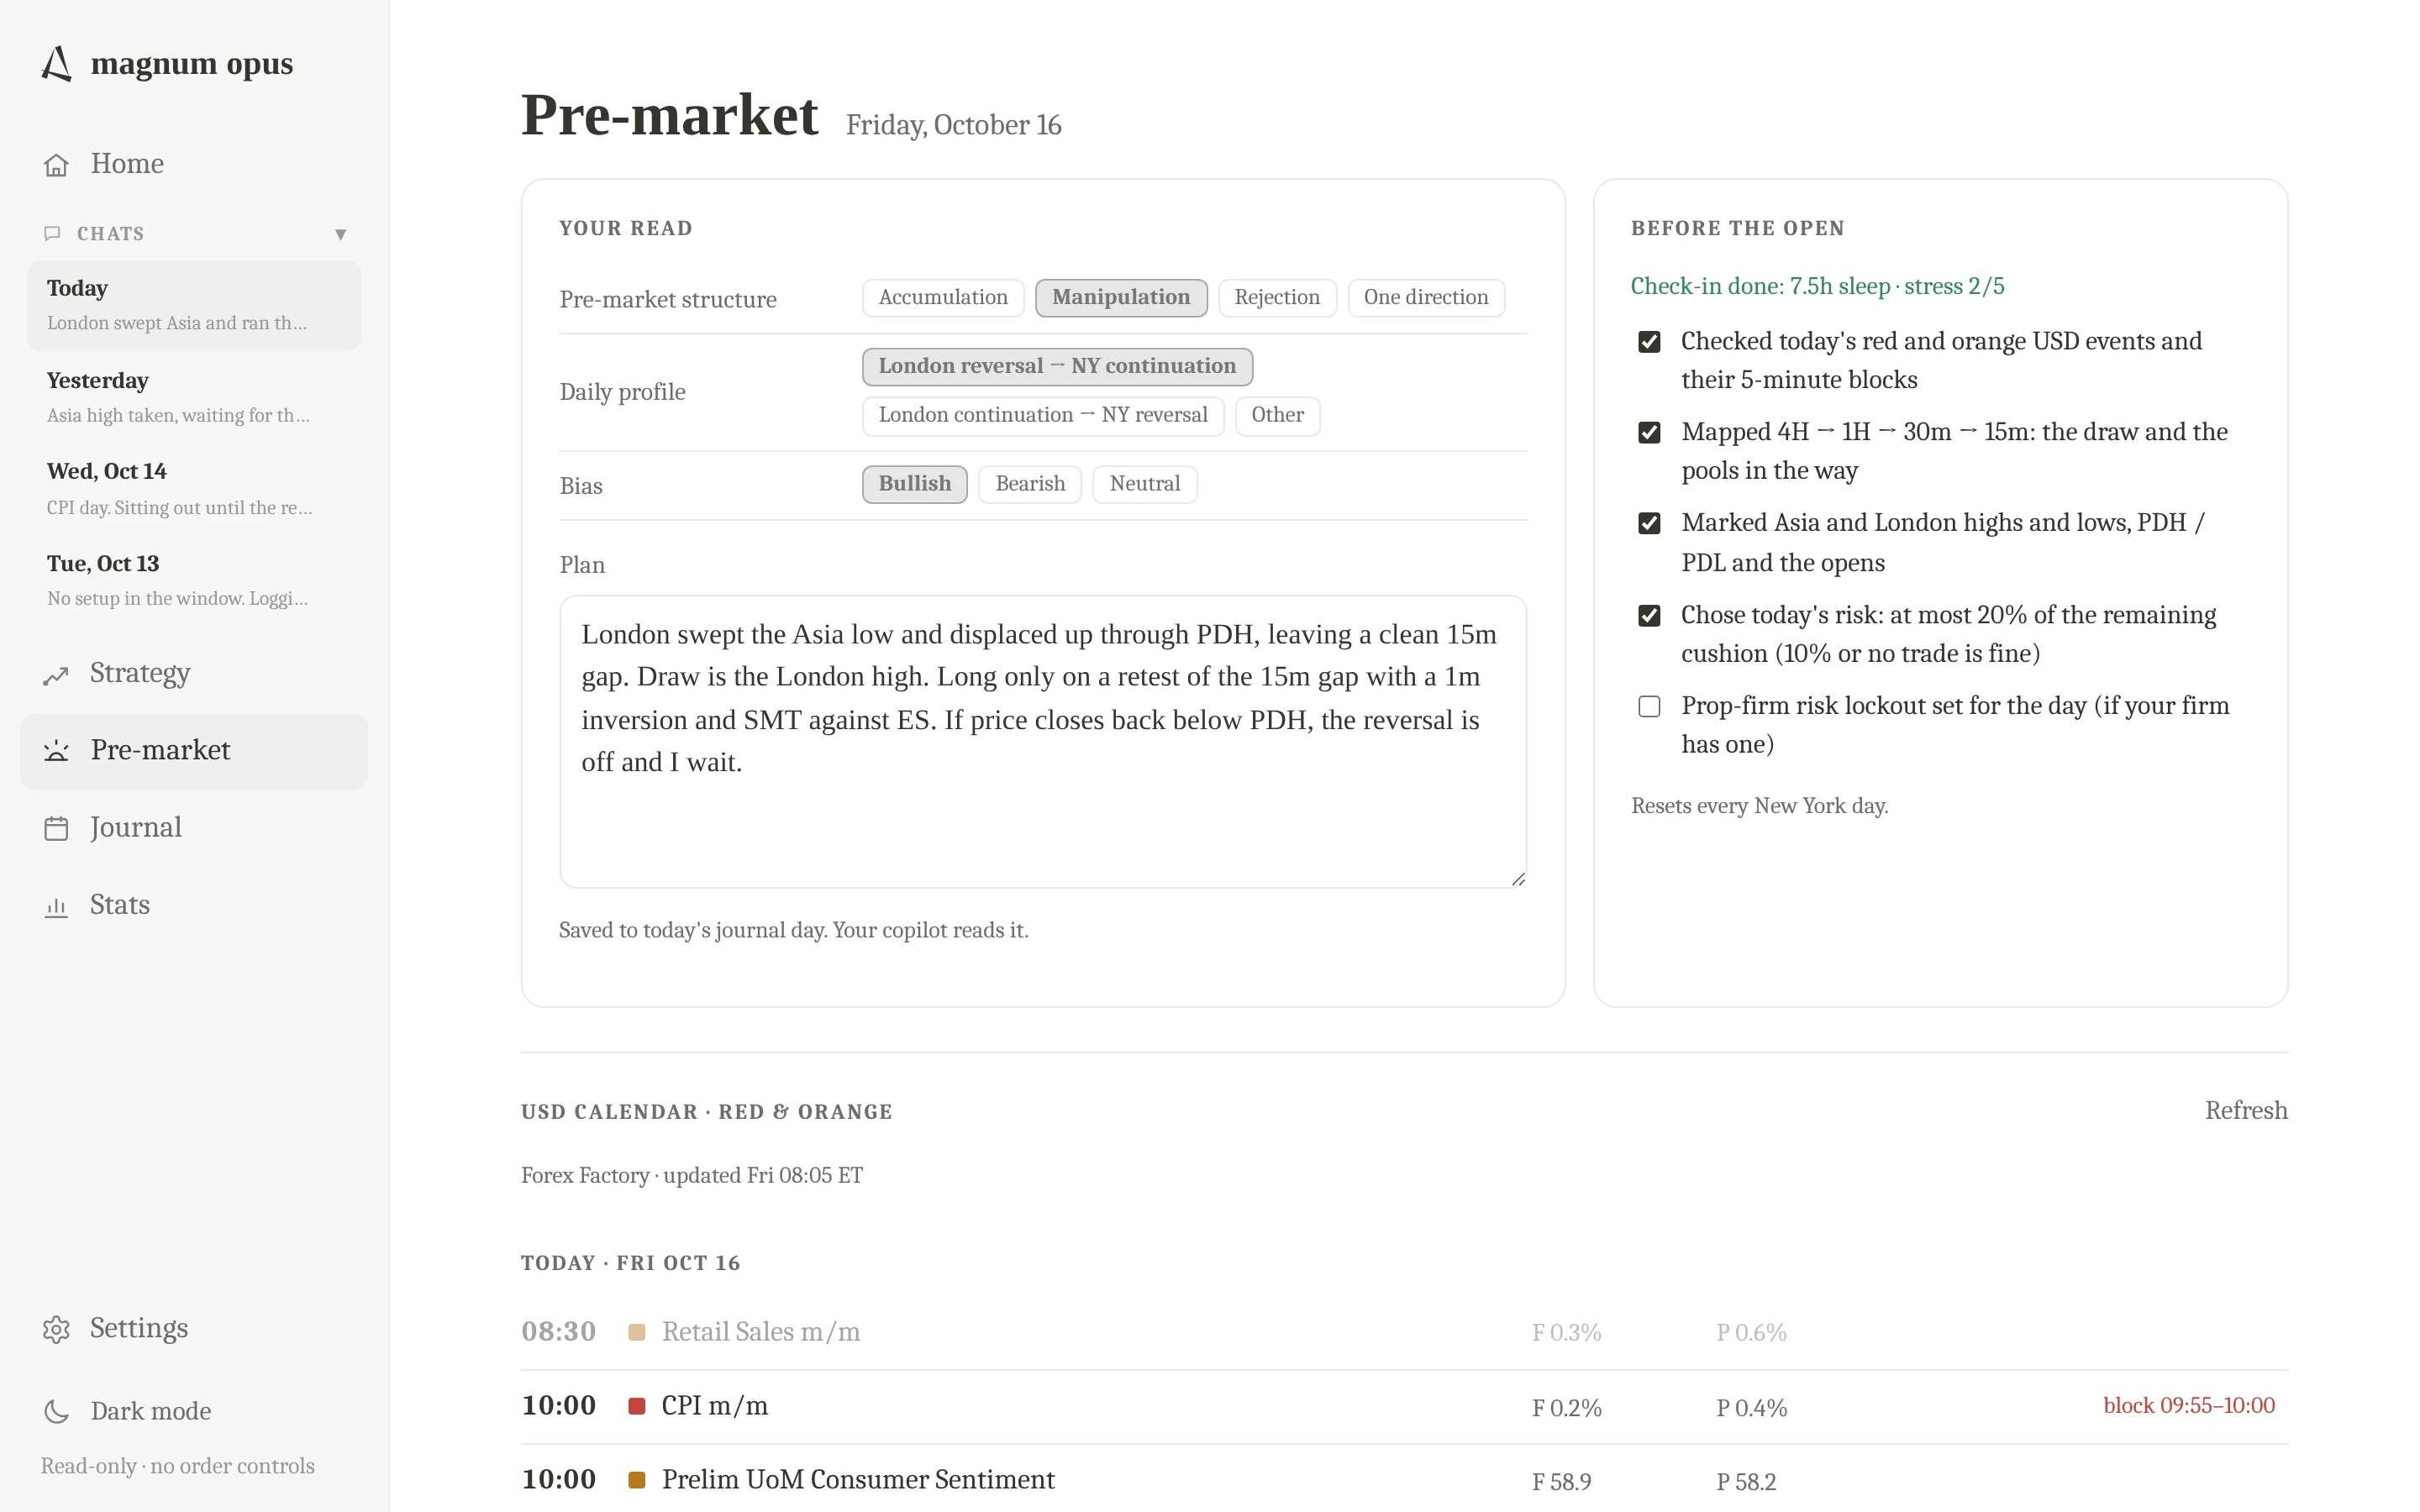
Task: Click the CPI m/m red impact marker
Action: coord(636,1407)
